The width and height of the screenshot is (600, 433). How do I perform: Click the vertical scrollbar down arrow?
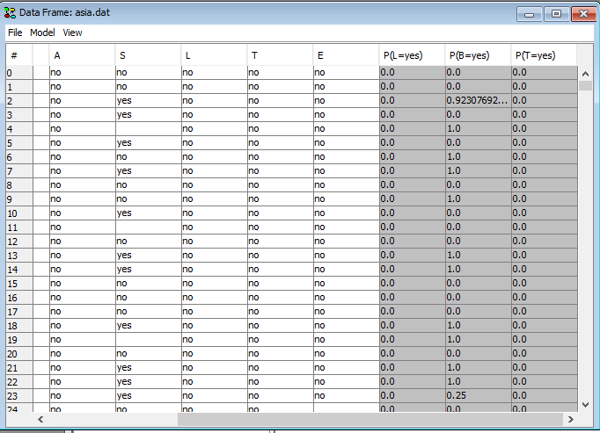(x=585, y=404)
